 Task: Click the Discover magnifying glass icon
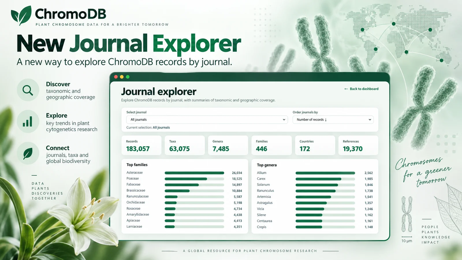(x=28, y=90)
